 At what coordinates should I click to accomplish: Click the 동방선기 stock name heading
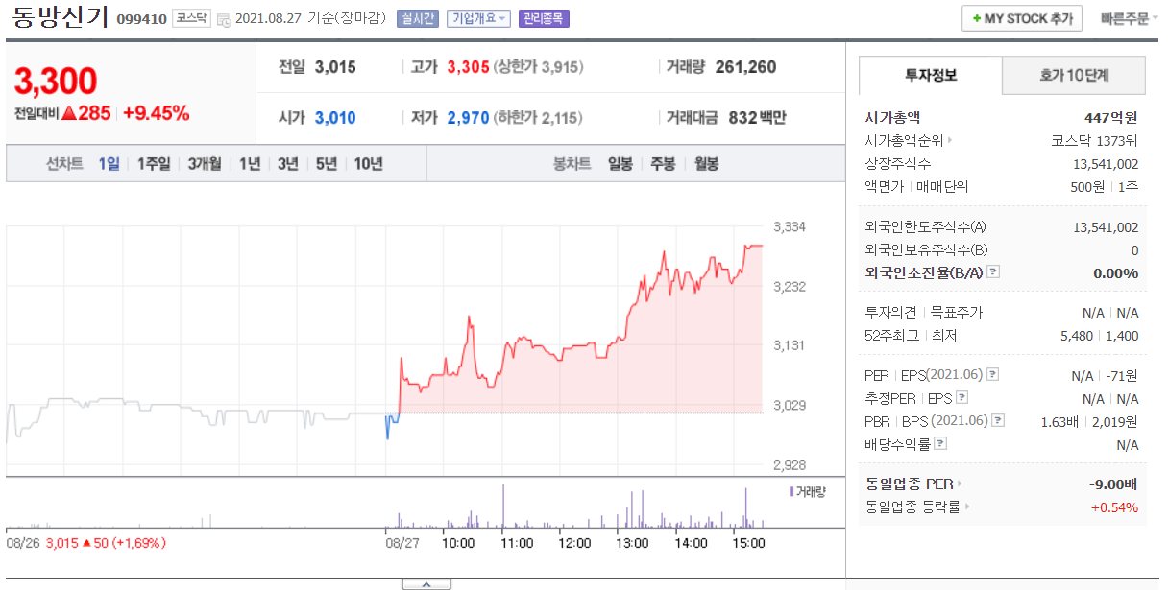(x=61, y=18)
